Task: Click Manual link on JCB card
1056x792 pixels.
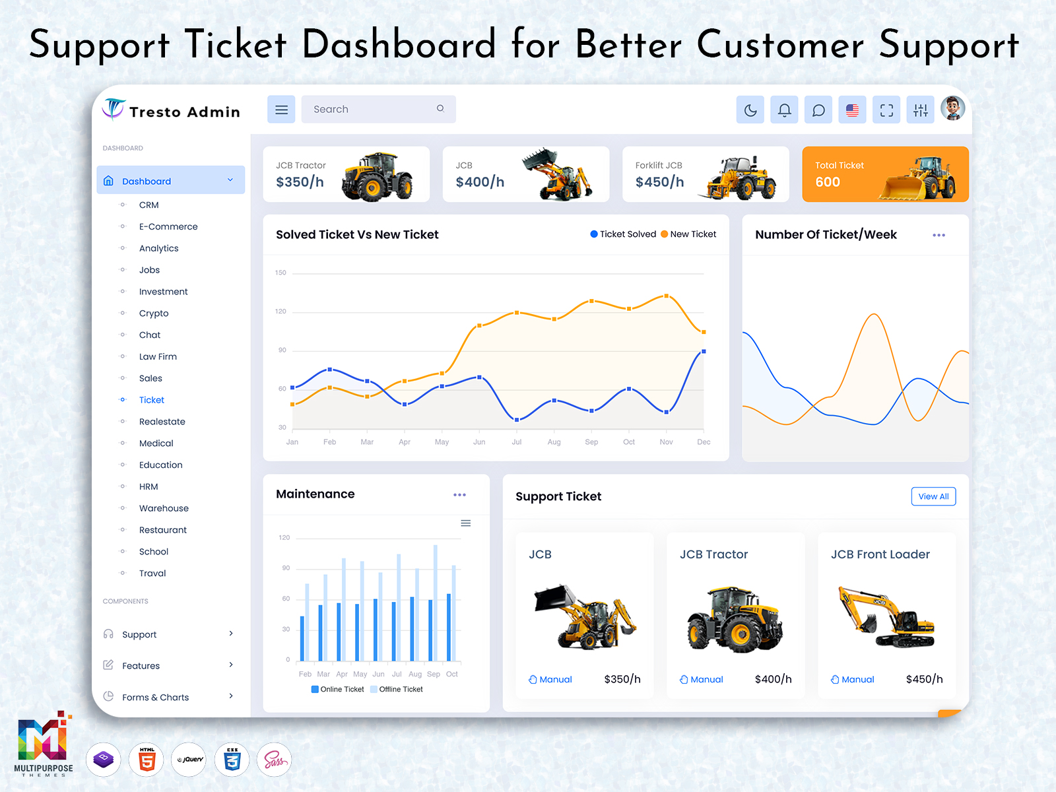Action: click(550, 679)
